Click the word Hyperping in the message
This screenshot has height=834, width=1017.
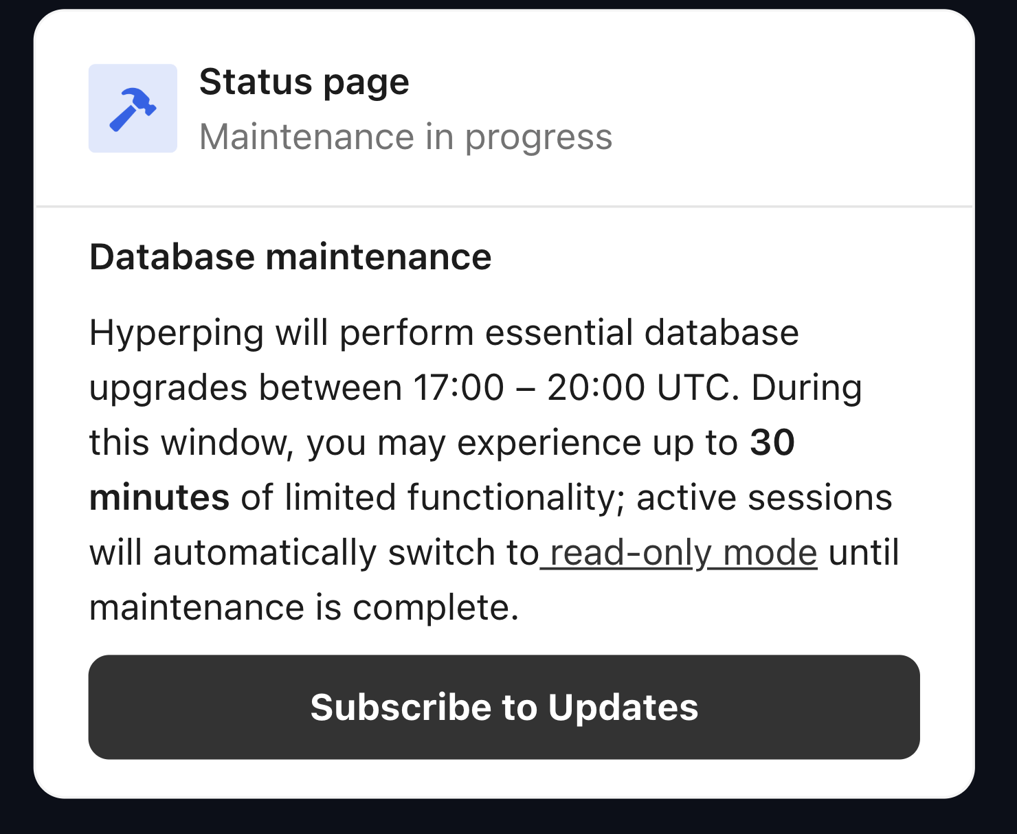coord(175,333)
